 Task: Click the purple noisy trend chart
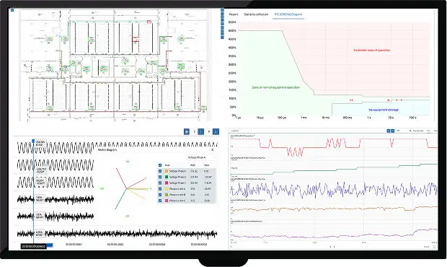(x=334, y=190)
